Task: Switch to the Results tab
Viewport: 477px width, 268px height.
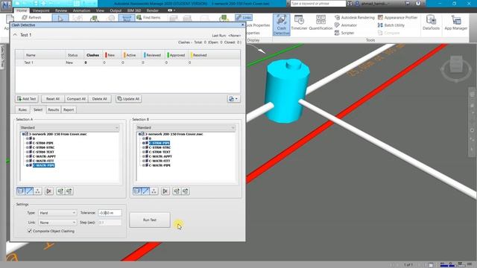Action: click(x=53, y=109)
